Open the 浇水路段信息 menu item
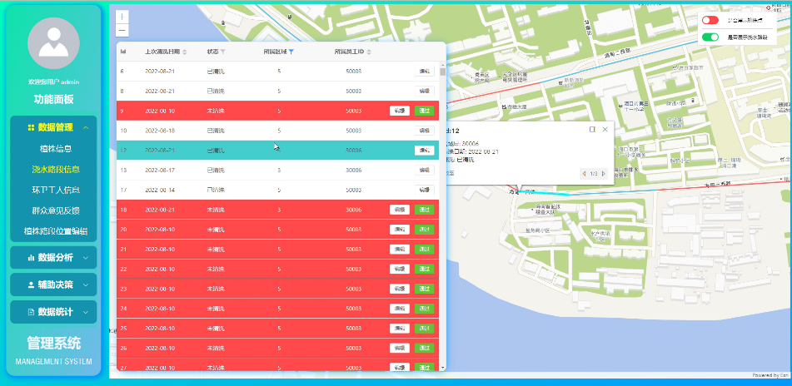 click(x=56, y=170)
